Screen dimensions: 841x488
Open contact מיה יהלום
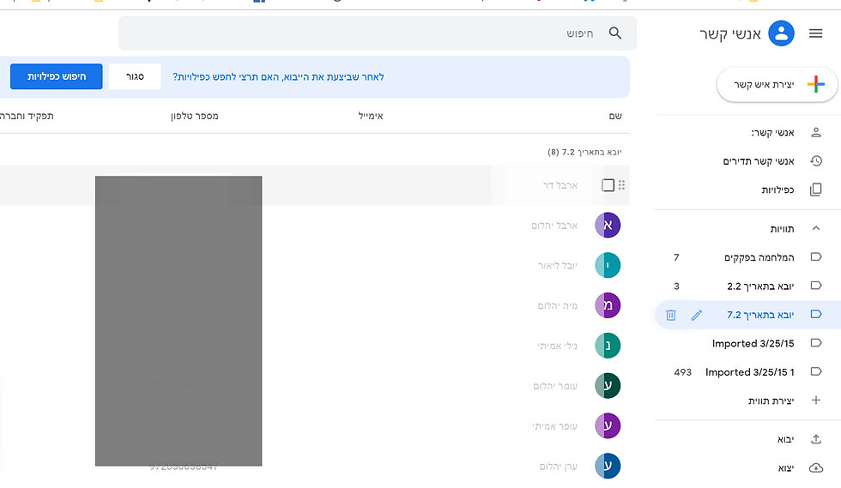click(557, 305)
